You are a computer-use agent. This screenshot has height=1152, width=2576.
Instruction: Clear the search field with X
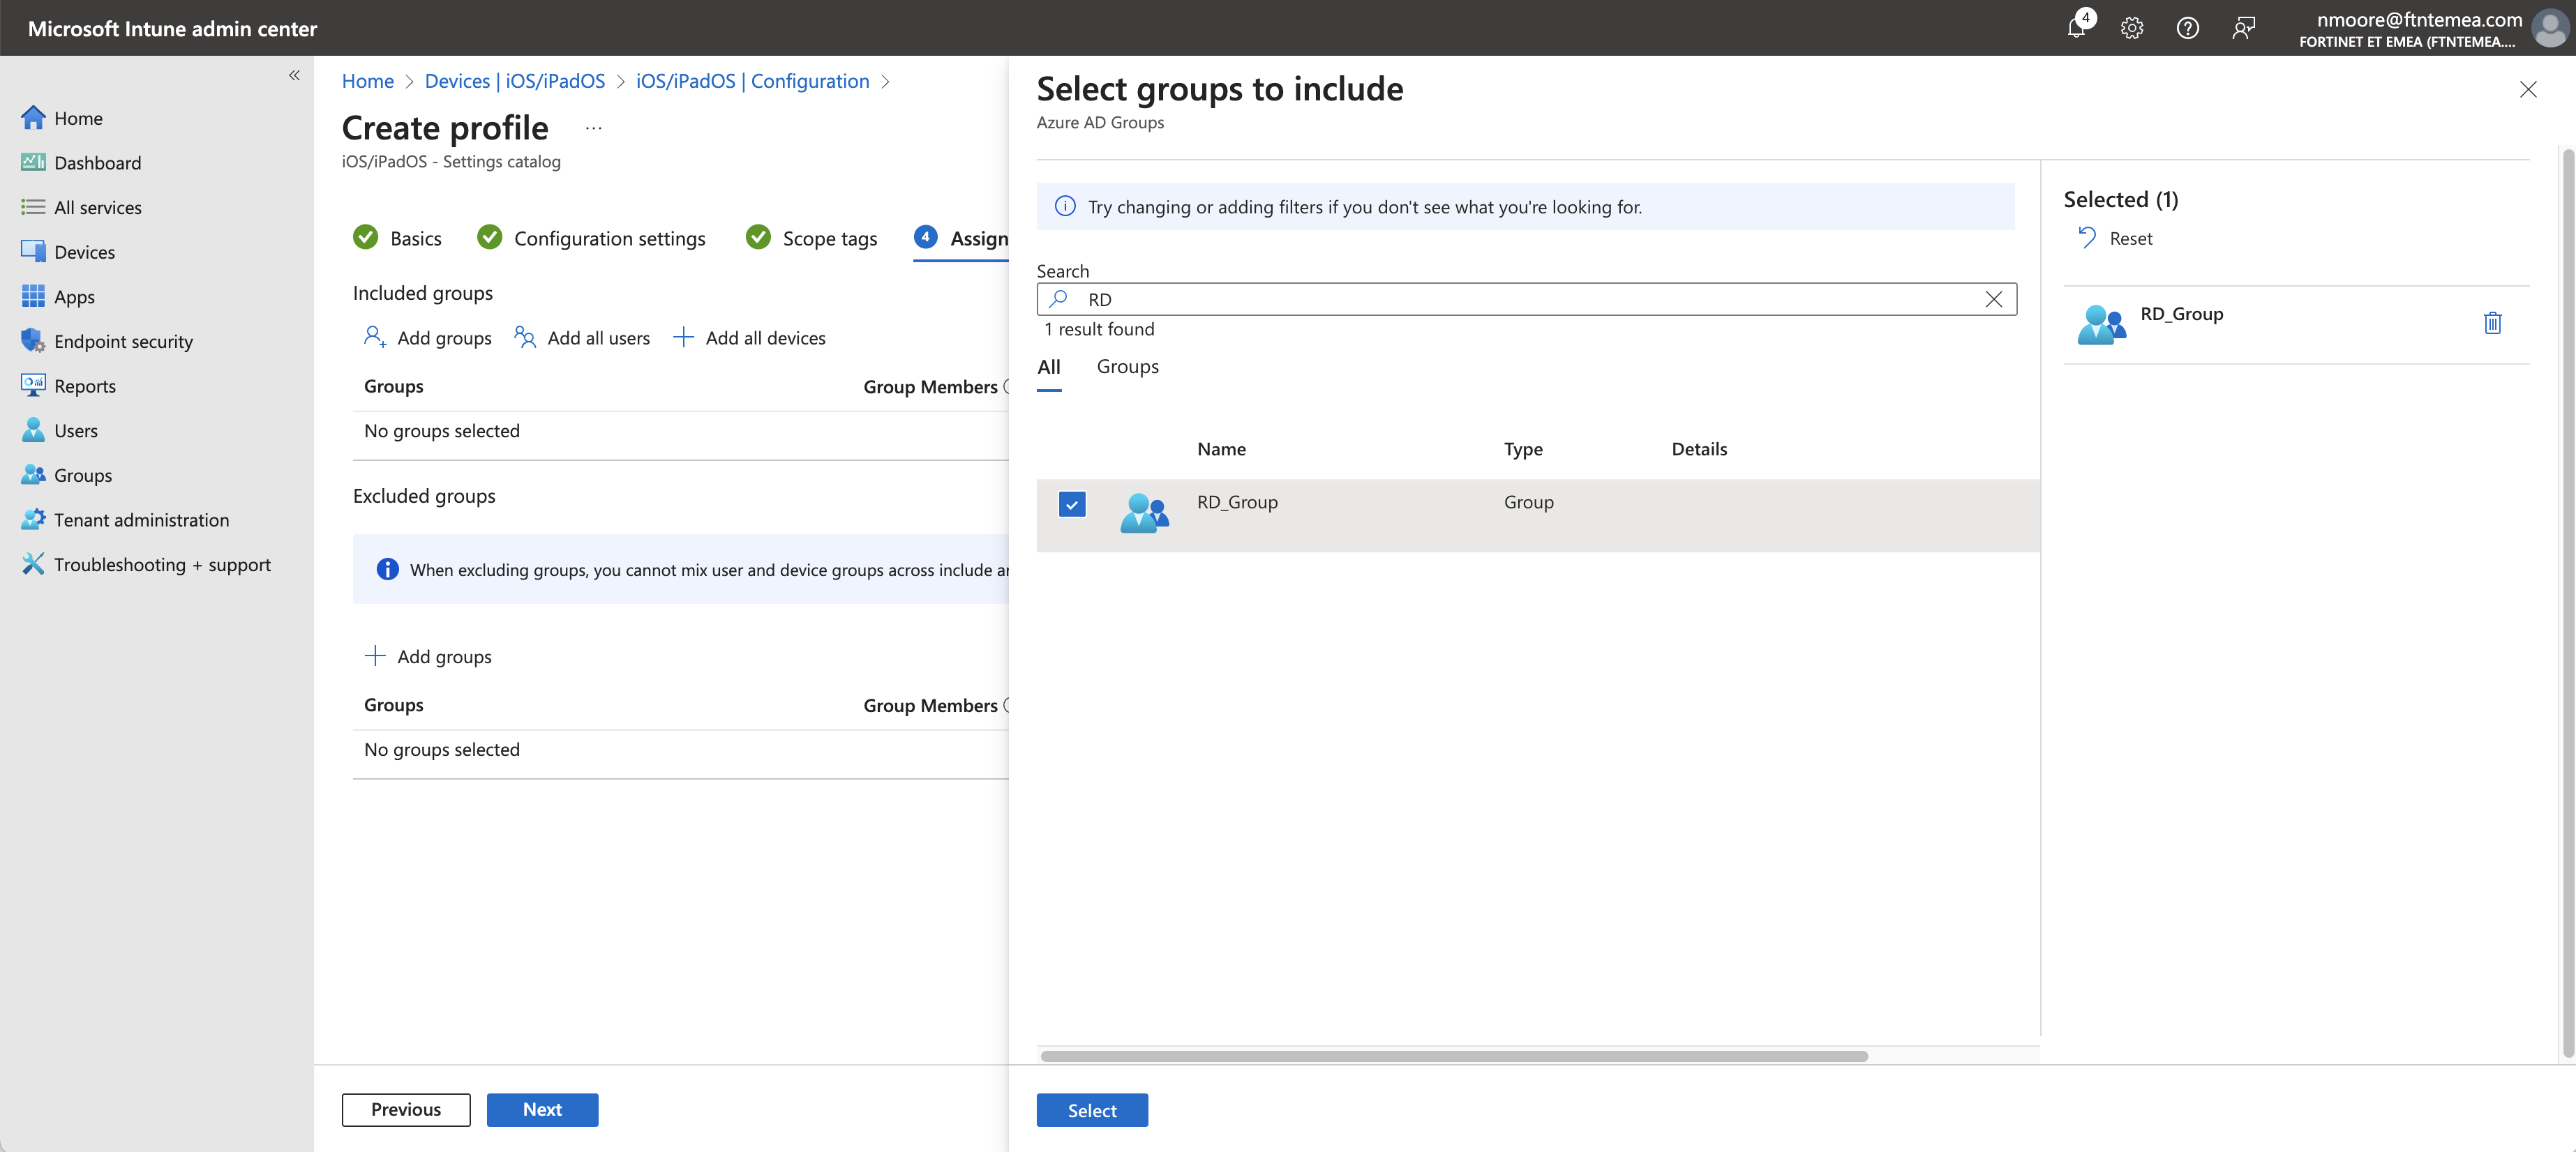pos(1993,298)
